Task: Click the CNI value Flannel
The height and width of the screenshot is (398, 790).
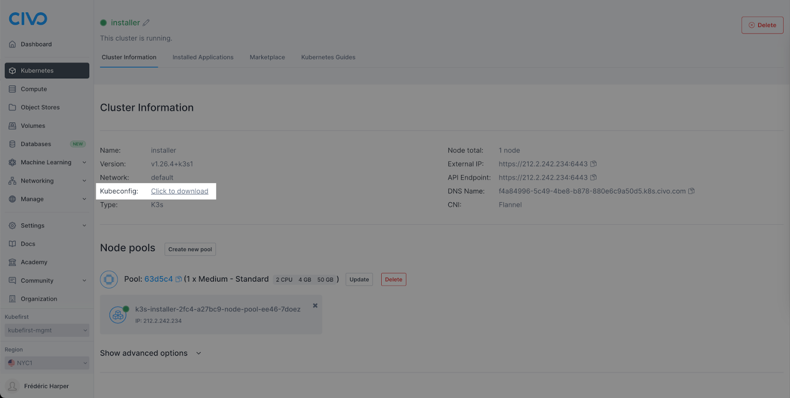Action: (x=510, y=205)
